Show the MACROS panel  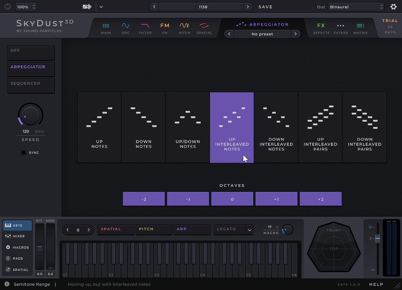click(x=17, y=247)
